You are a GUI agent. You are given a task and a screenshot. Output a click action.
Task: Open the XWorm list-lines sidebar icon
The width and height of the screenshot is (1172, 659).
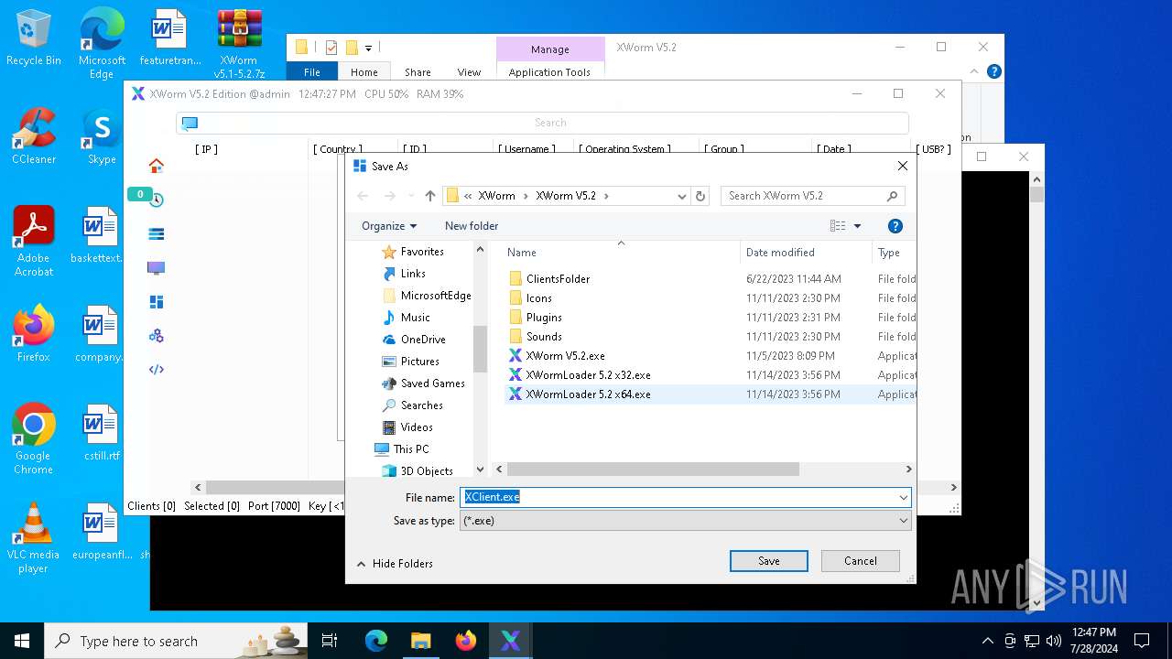tap(157, 234)
